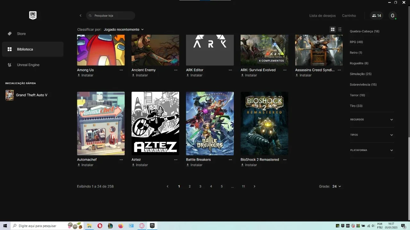The height and width of the screenshot is (230, 410).
Task: Open Epic Games taskbar icon
Action: 152,226
